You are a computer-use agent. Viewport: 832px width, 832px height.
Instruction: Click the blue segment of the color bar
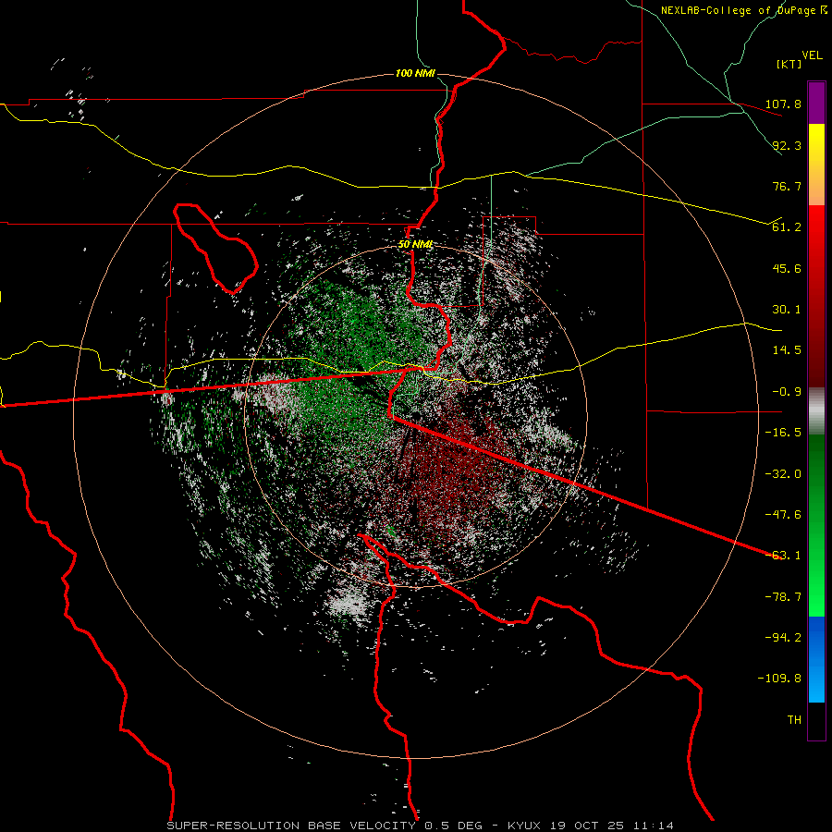pos(816,659)
